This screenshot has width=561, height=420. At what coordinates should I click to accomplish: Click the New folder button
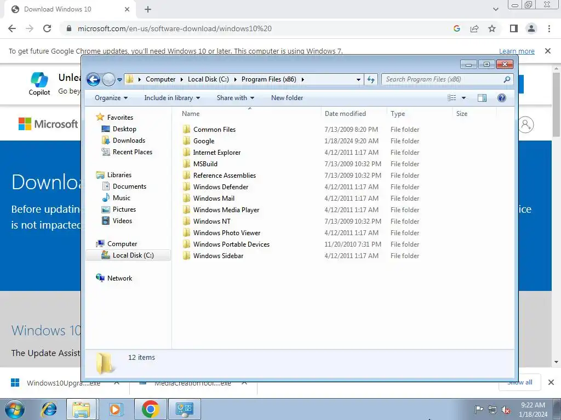[287, 98]
